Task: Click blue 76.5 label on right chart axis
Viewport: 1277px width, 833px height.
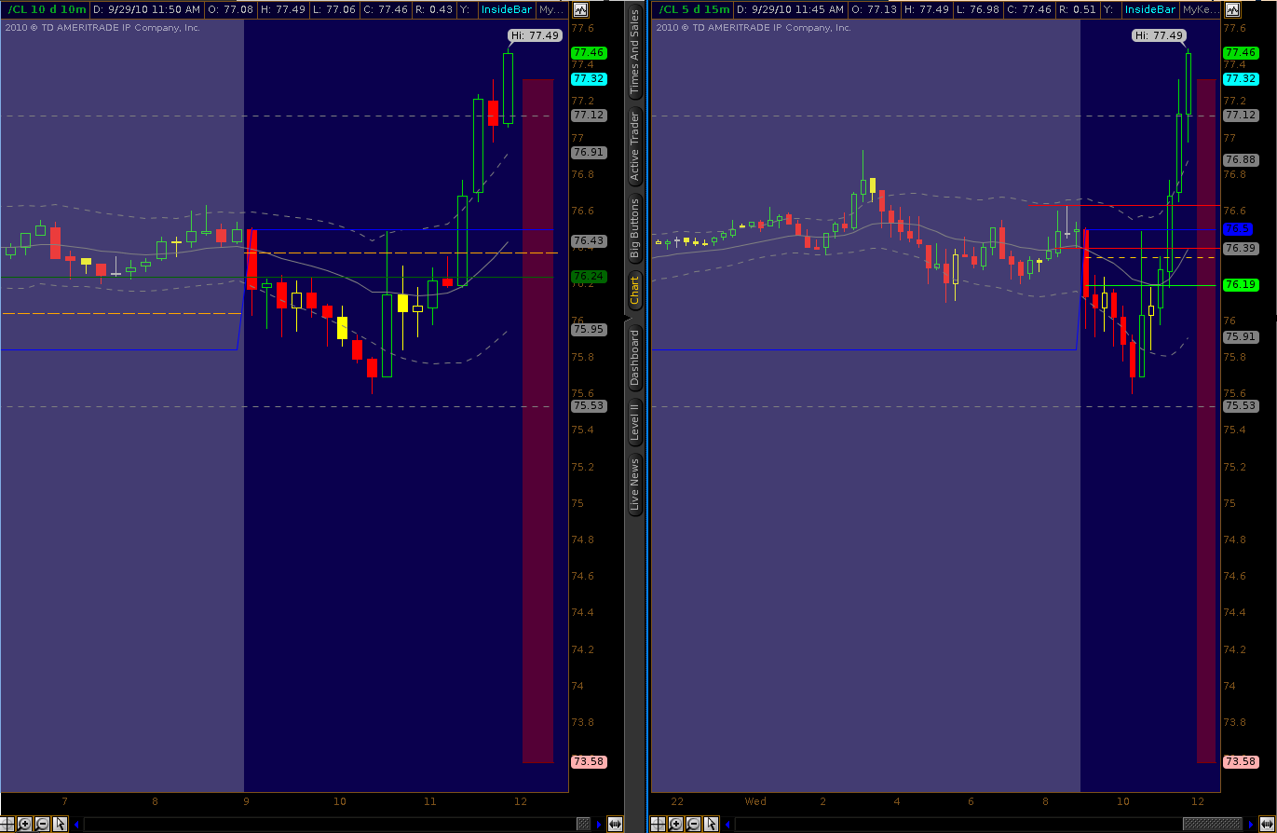Action: coord(1239,229)
